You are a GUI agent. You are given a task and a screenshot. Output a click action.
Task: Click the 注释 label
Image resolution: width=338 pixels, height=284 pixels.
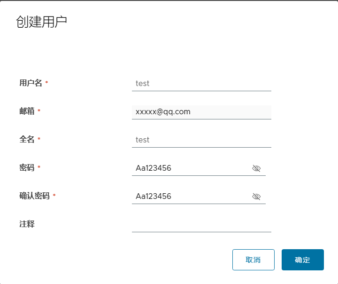[27, 224]
